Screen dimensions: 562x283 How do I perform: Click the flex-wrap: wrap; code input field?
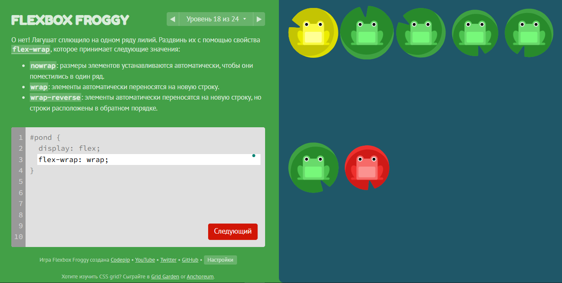(149, 160)
